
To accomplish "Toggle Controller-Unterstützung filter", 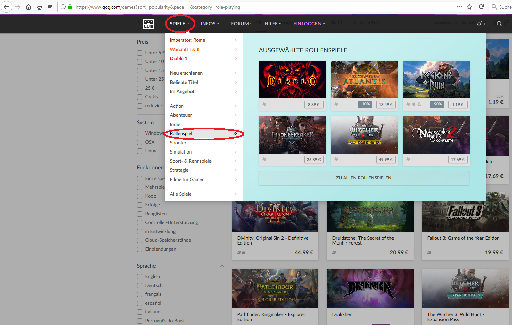I will (140, 223).
